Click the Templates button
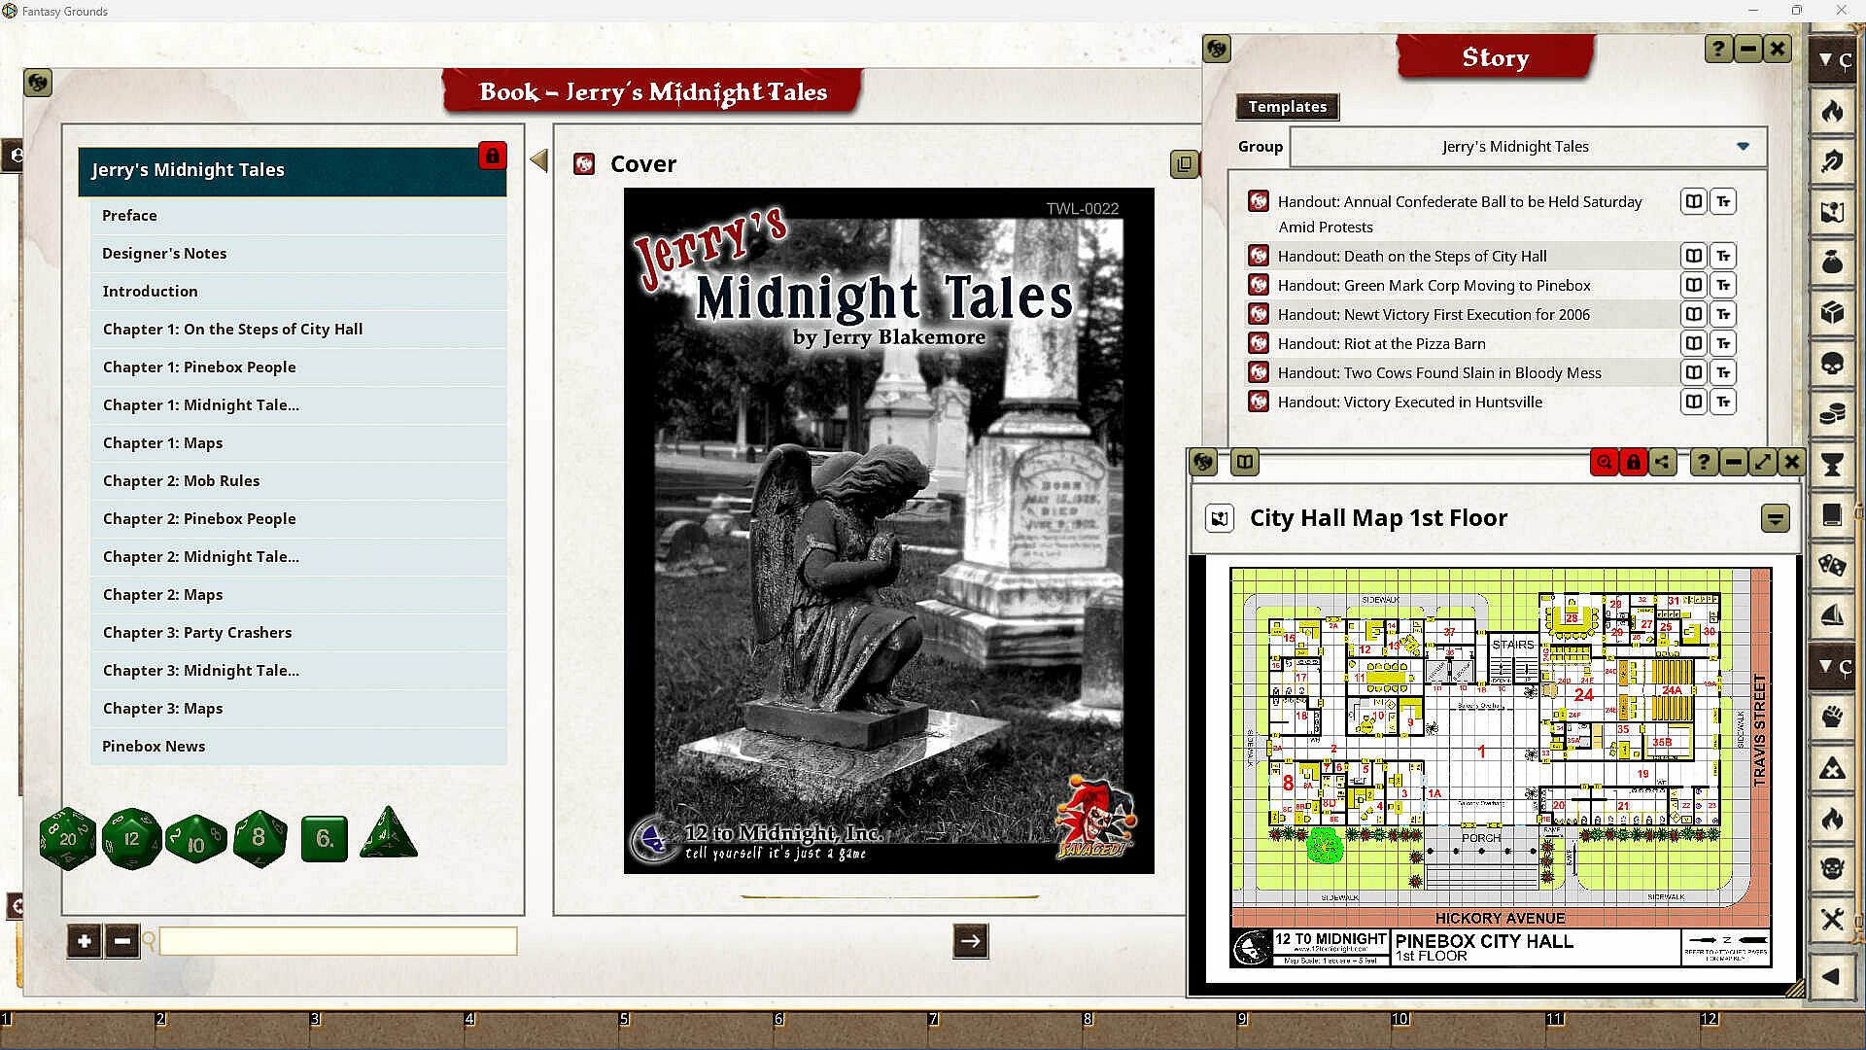 coord(1287,107)
